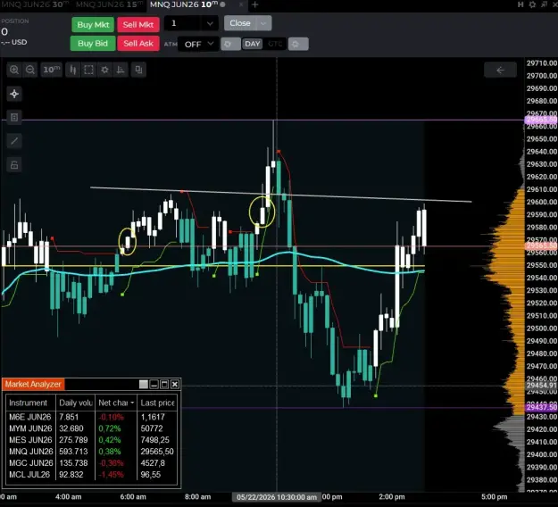Click the purple 29665.50 price label

click(x=541, y=120)
